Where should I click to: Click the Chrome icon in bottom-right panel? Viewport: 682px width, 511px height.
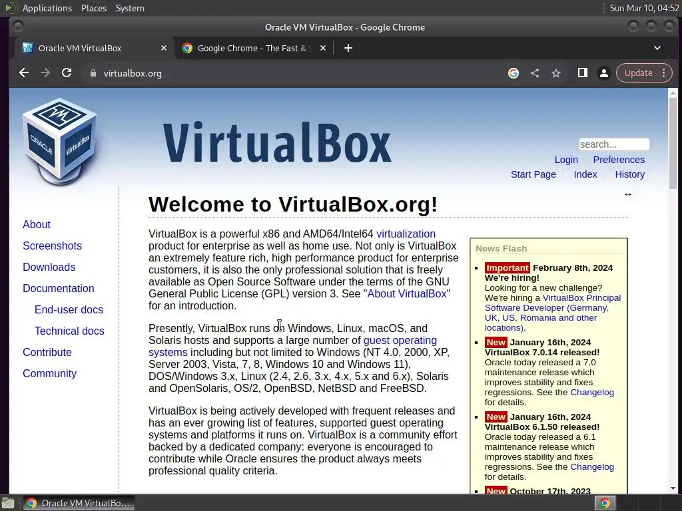coord(605,503)
